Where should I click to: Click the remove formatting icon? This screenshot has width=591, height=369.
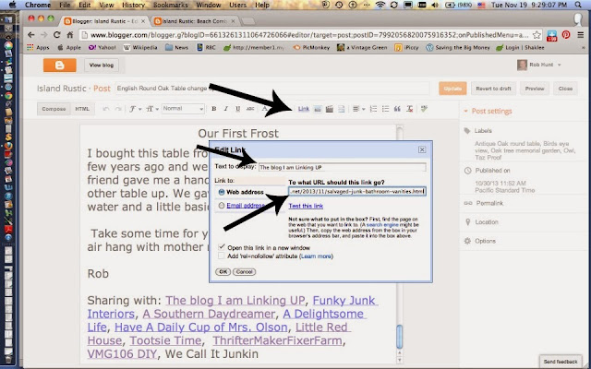[410, 109]
